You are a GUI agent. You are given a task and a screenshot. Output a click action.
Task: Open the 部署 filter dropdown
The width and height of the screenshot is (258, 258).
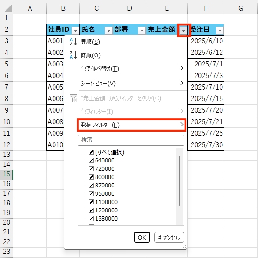(x=142, y=30)
